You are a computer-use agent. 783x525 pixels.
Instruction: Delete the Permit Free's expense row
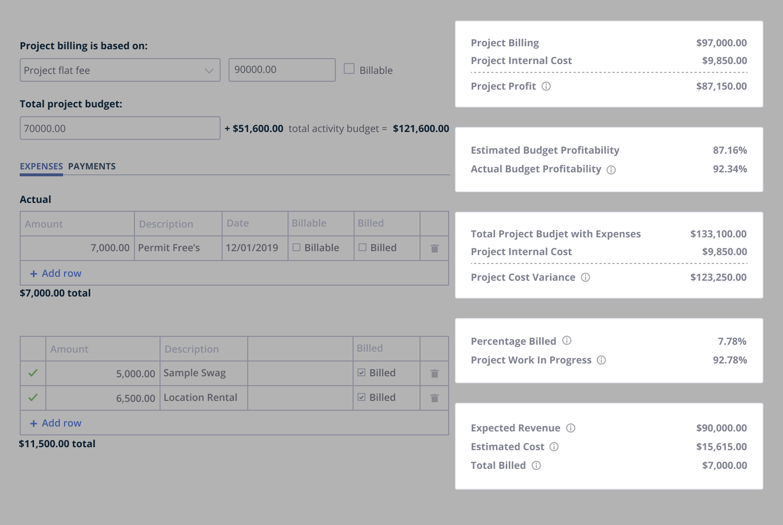tap(434, 248)
